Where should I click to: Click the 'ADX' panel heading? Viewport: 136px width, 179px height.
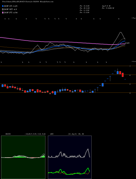(x=52, y=134)
